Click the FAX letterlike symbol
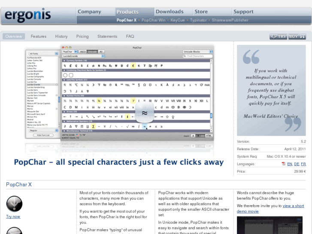Image resolution: width=312 pixels, height=234 pixels. (x=207, y=85)
